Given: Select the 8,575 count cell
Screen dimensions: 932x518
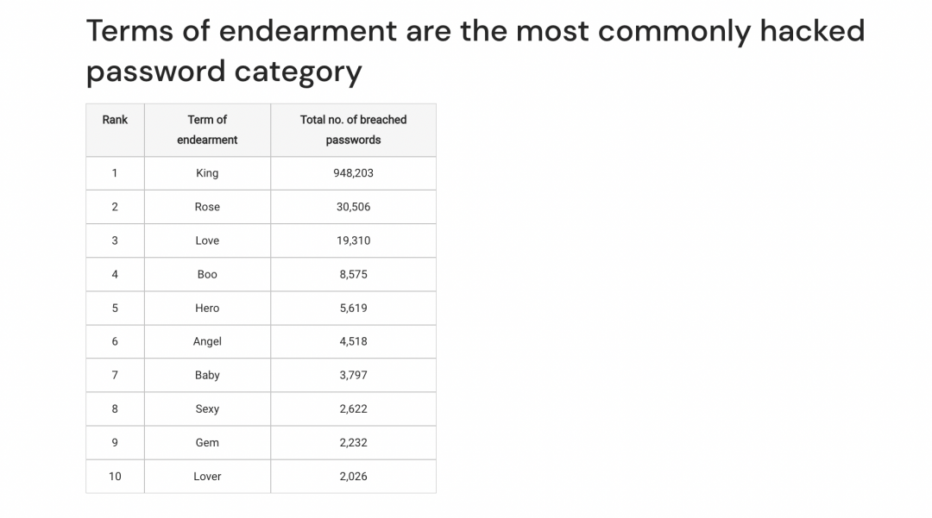Looking at the screenshot, I should 353,274.
